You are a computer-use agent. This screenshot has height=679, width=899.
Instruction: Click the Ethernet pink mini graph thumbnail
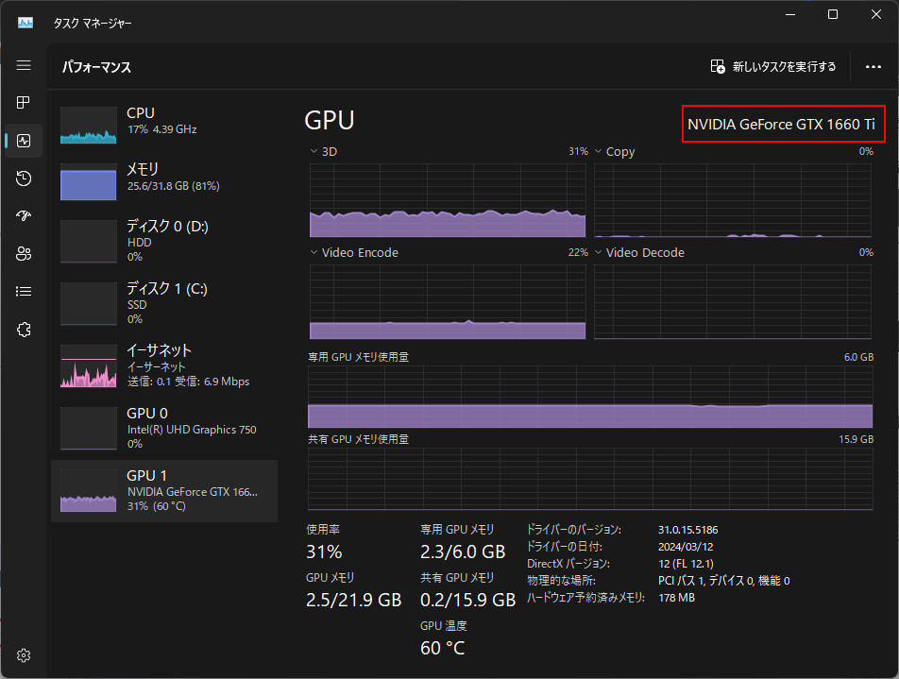click(x=89, y=365)
